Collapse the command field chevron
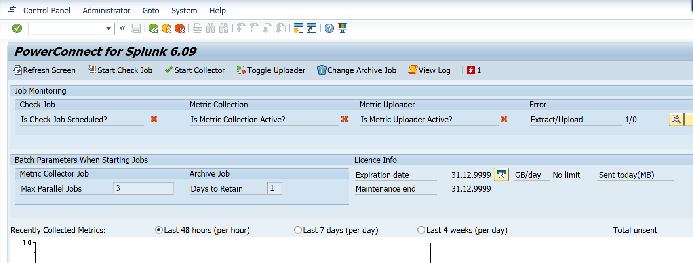This screenshot has width=693, height=263. pos(123,28)
